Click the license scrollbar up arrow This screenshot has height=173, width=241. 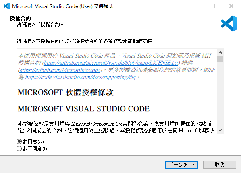220,52
